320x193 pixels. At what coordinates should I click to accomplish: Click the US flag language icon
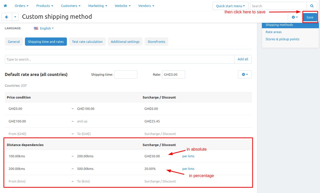click(36, 28)
